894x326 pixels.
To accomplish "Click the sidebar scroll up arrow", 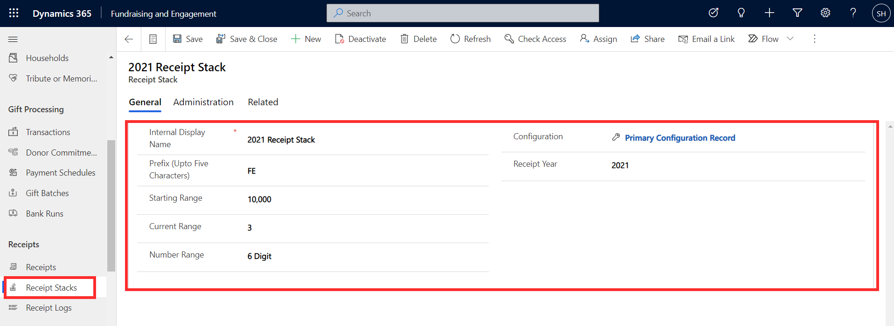I will [111, 57].
